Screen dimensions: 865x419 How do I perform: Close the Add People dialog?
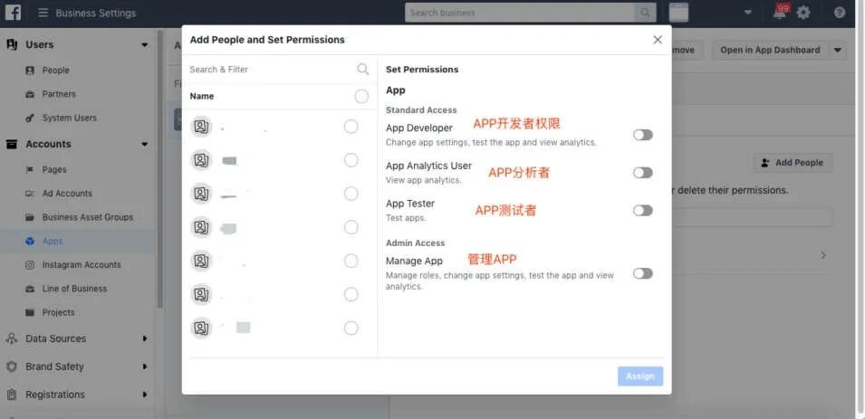(658, 40)
